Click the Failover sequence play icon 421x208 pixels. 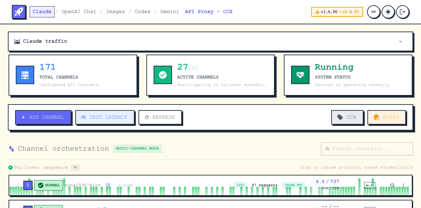[x=11, y=168]
